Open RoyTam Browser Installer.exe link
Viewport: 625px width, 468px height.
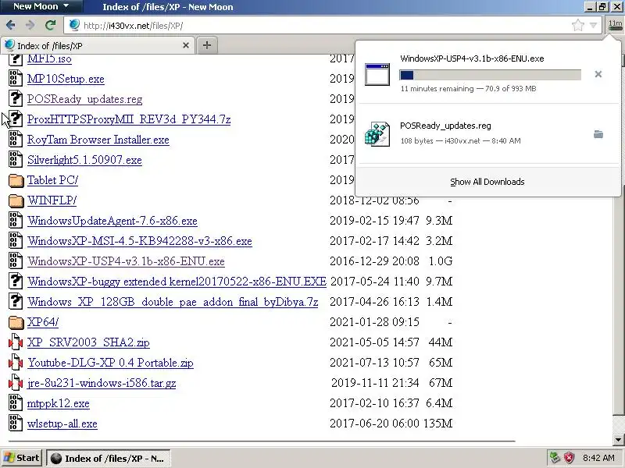click(98, 140)
